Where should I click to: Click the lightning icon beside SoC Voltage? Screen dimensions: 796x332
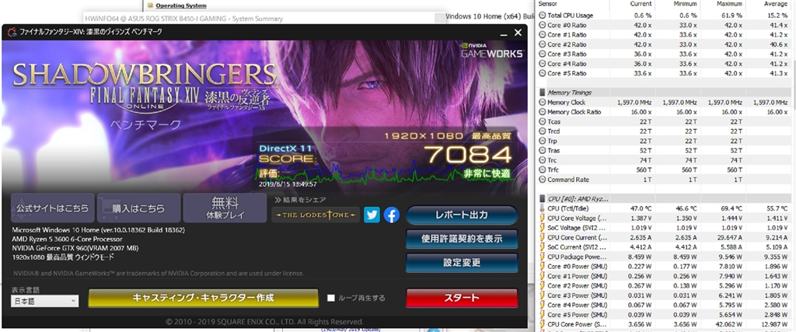point(543,228)
